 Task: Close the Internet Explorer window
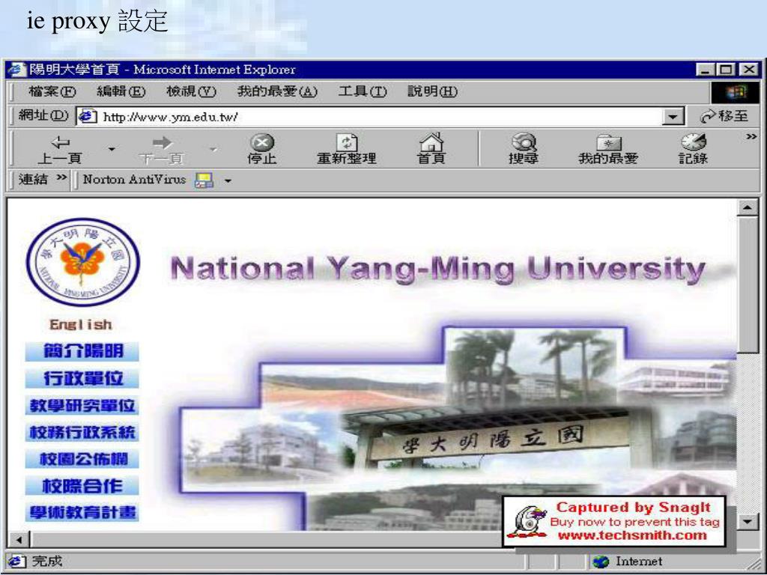click(748, 70)
